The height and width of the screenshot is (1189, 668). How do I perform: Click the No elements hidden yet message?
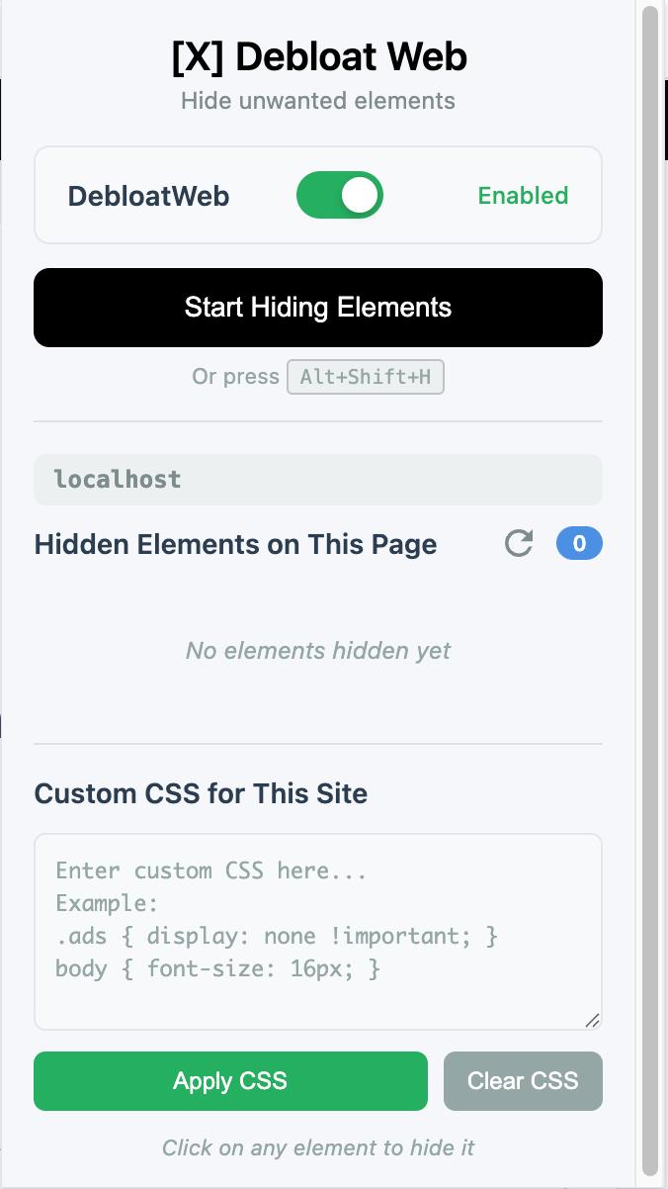318,651
